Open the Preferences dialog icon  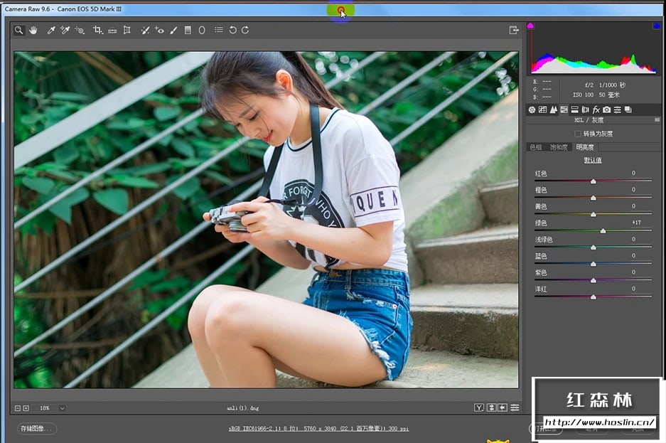[218, 30]
